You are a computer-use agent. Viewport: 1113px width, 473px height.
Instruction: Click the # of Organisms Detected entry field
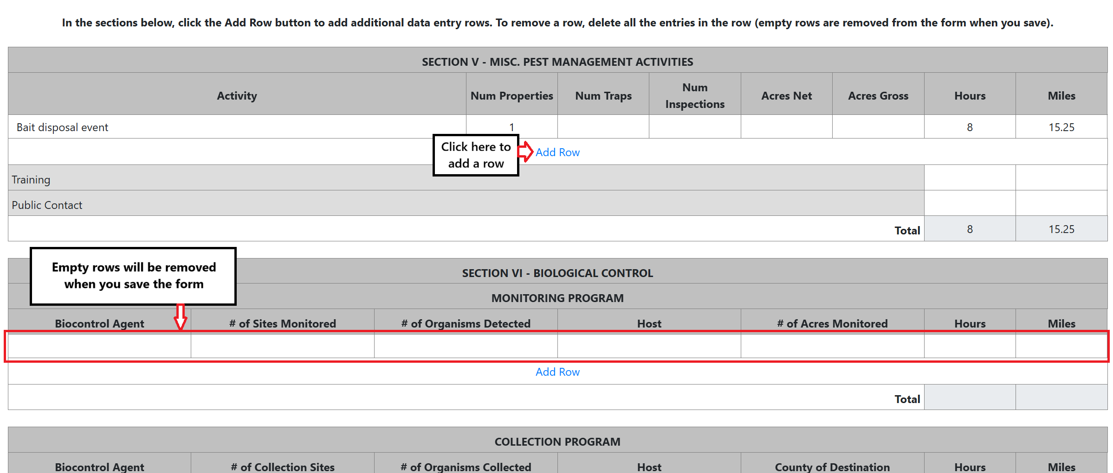465,346
